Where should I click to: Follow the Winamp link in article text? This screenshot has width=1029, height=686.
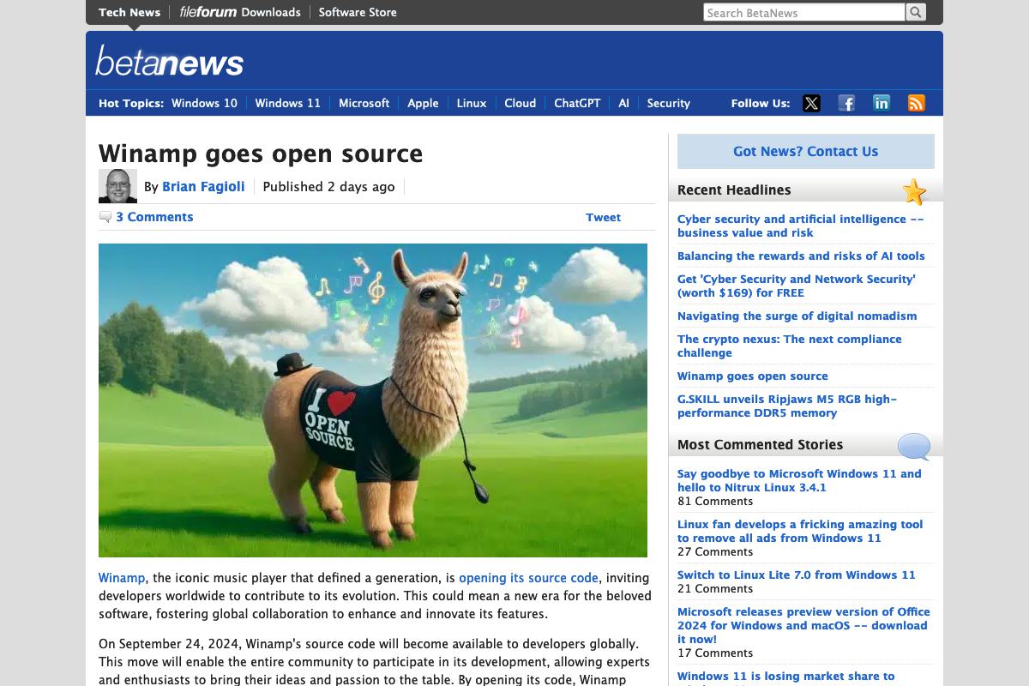coord(122,578)
